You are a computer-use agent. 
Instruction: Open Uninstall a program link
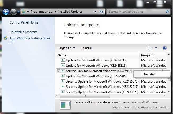(23, 32)
